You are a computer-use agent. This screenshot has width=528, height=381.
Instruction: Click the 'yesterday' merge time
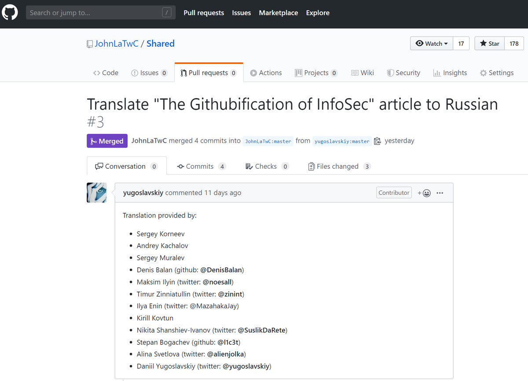(x=400, y=141)
